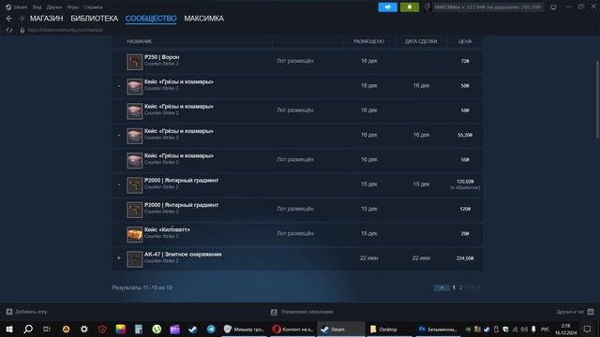Open the green notifications bell
600x337 pixels.
pos(410,7)
